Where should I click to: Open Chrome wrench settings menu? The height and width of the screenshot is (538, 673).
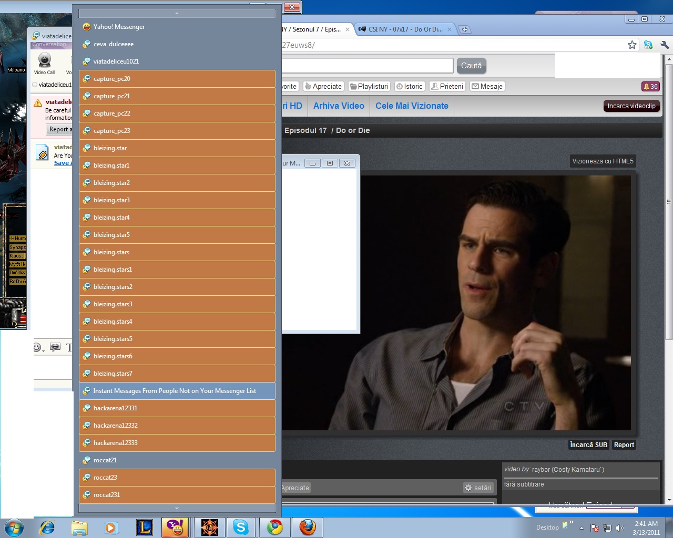(665, 45)
